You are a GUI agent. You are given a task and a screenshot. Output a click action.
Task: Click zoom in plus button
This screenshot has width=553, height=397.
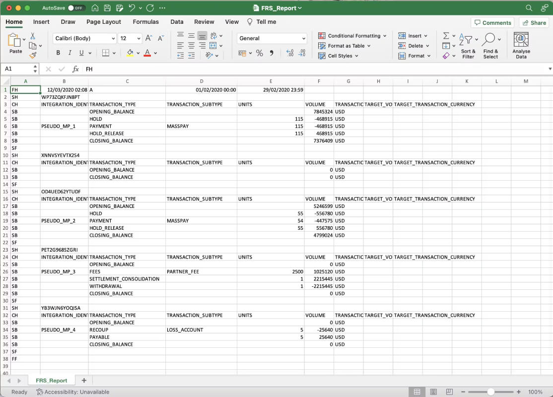[x=518, y=392]
